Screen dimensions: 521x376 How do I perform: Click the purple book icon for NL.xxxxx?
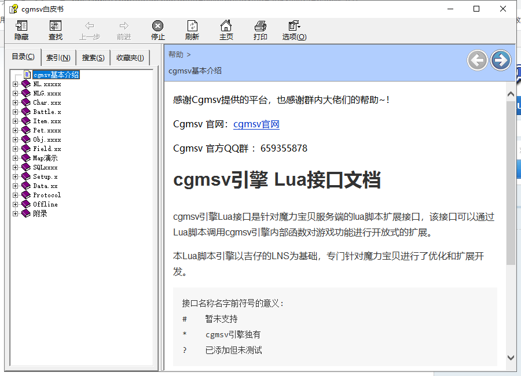click(x=26, y=84)
